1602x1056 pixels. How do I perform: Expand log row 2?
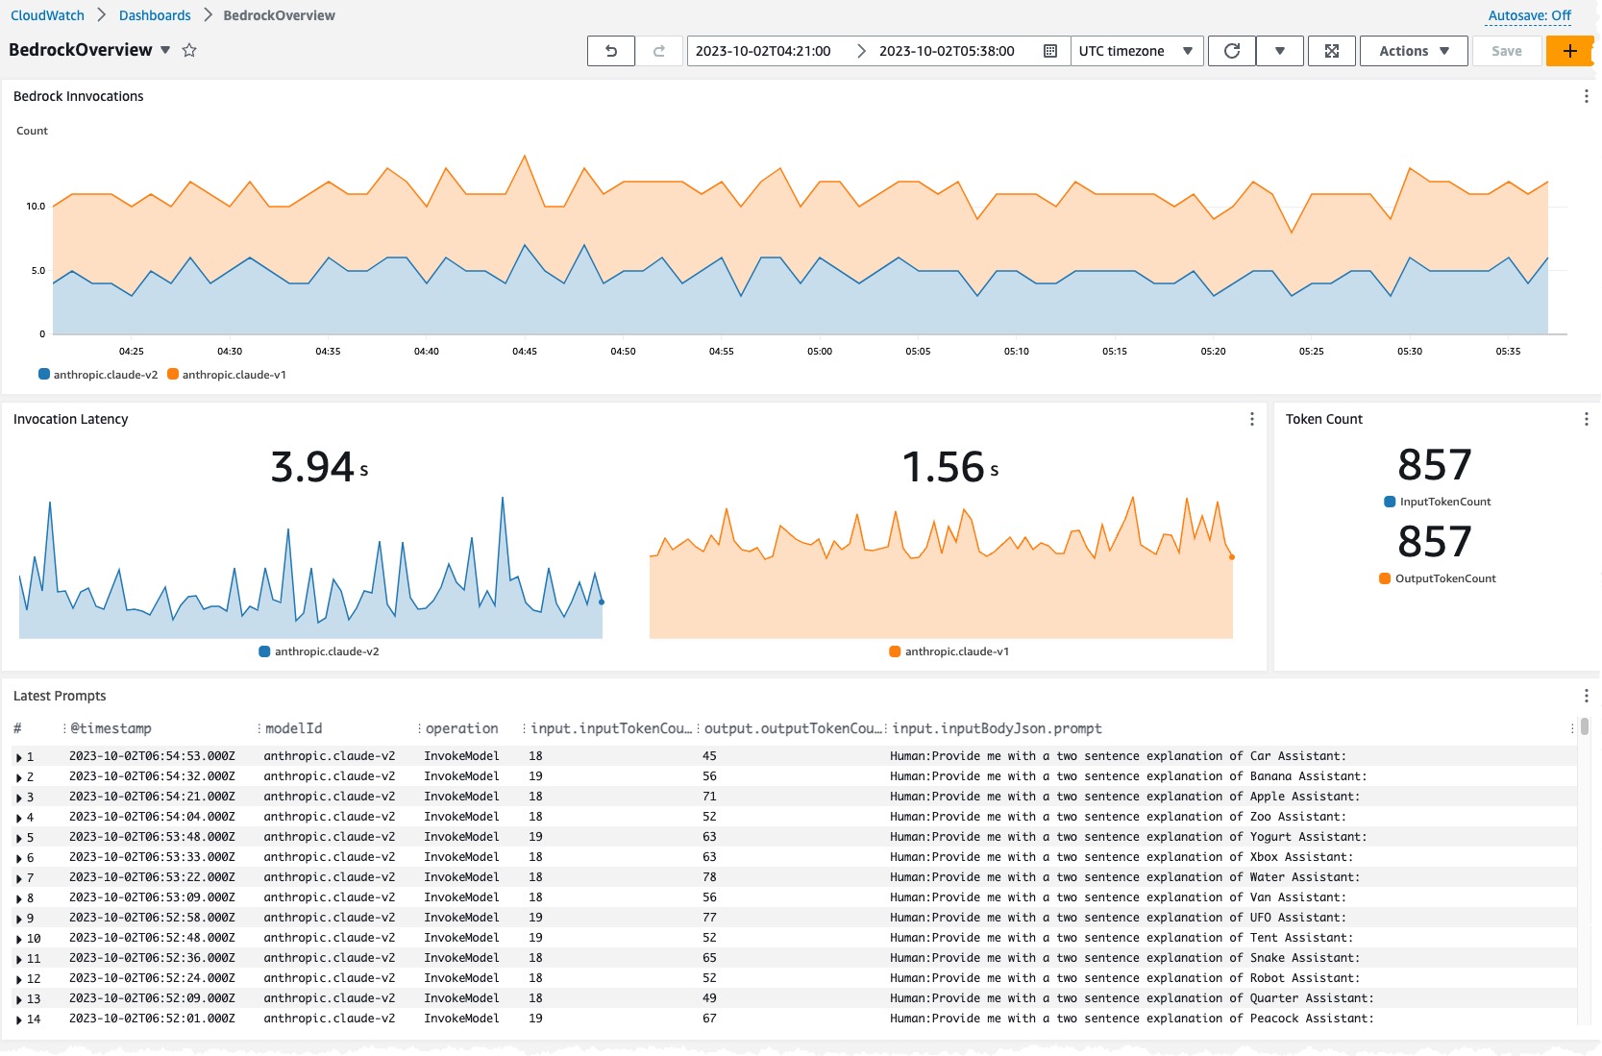pyautogui.click(x=19, y=777)
